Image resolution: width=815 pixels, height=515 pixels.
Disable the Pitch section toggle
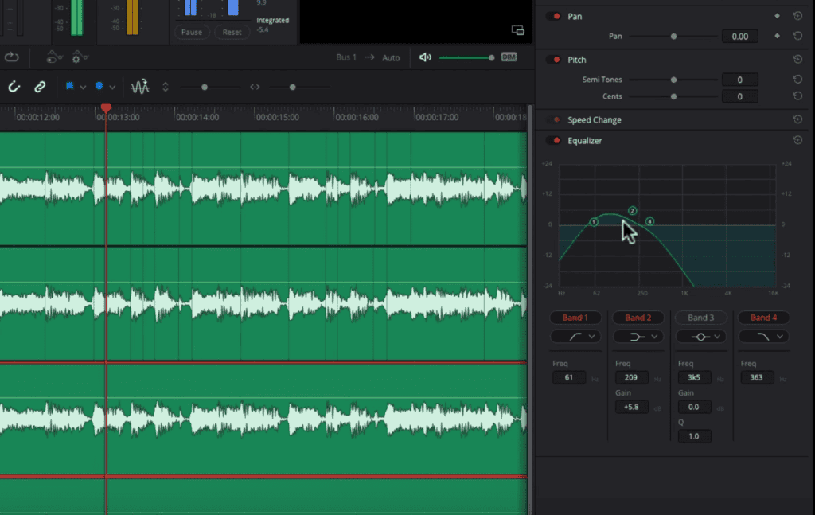point(554,60)
